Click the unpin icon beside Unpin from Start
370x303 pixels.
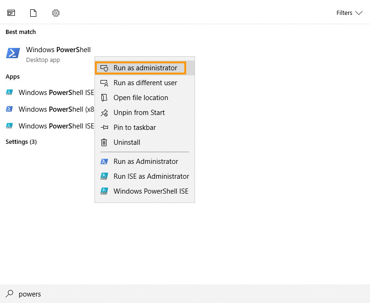104,113
